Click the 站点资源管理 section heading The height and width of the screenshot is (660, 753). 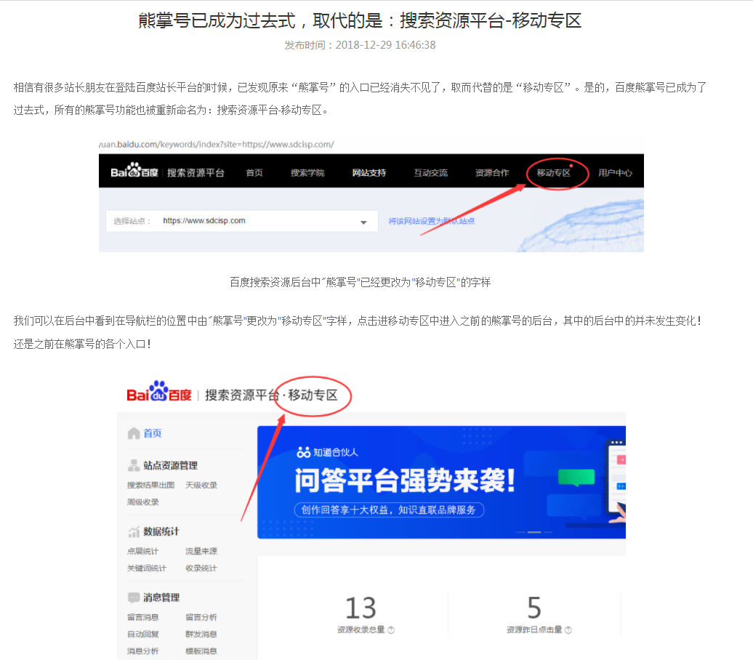coord(171,465)
